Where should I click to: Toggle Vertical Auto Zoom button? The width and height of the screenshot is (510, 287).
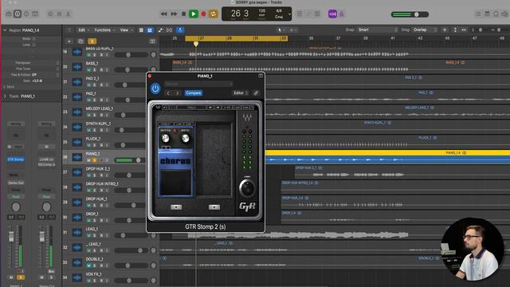click(455, 30)
